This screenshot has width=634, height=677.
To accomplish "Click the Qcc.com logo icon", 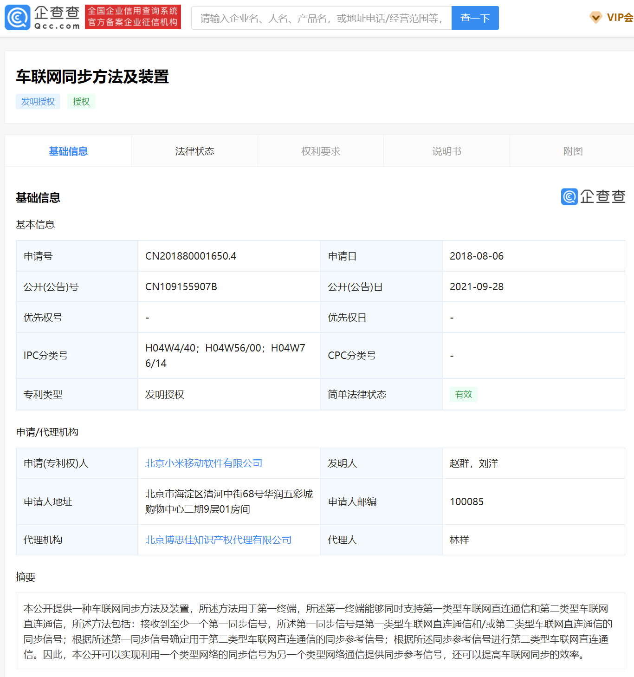I will tap(18, 18).
